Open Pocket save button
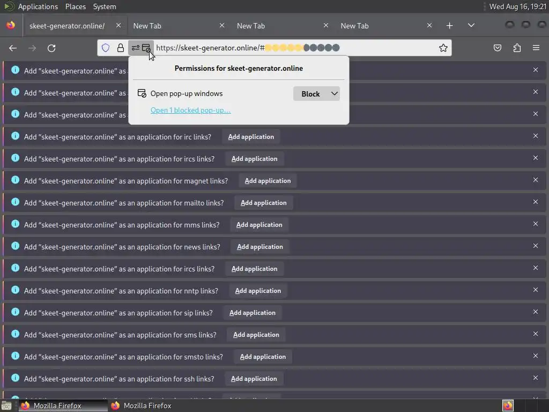Screen dimensions: 549x412 [498, 48]
